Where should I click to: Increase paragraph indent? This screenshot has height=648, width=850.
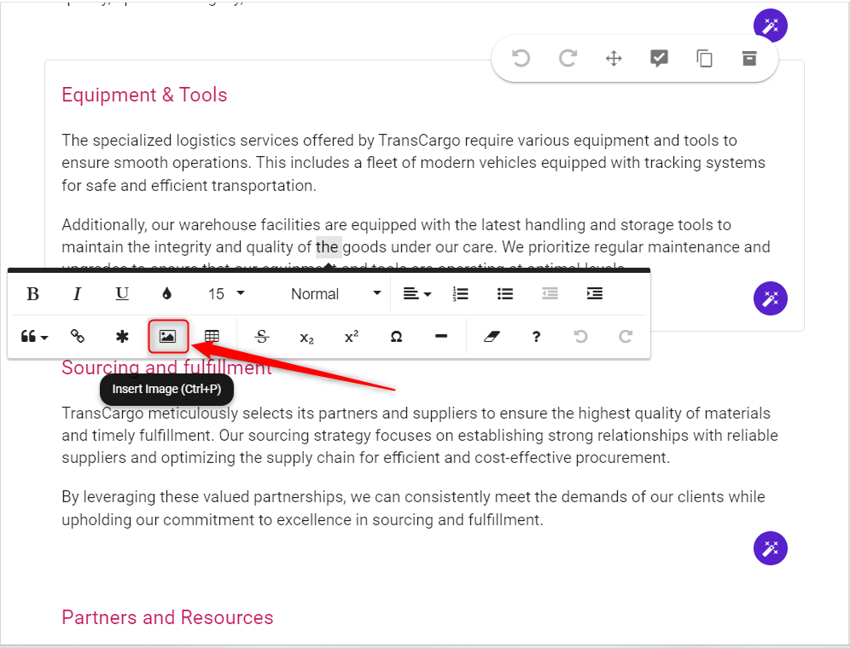[595, 293]
